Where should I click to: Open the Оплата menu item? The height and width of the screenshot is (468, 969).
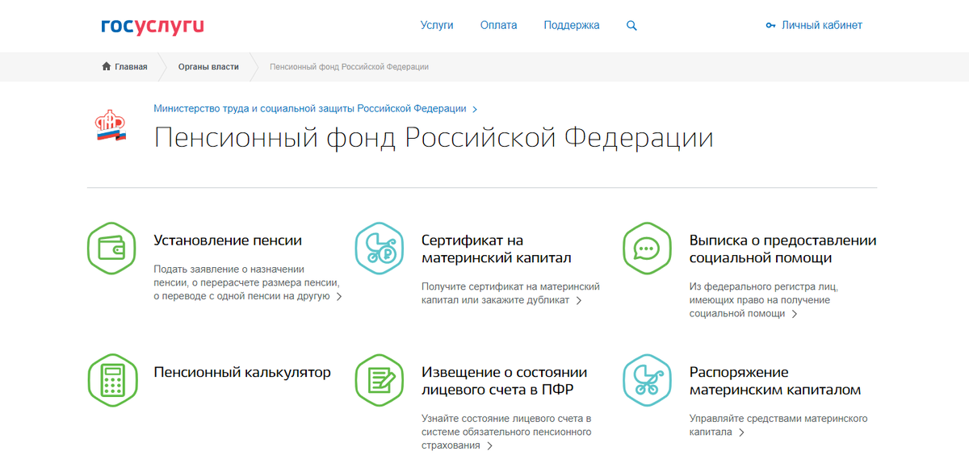(x=498, y=25)
